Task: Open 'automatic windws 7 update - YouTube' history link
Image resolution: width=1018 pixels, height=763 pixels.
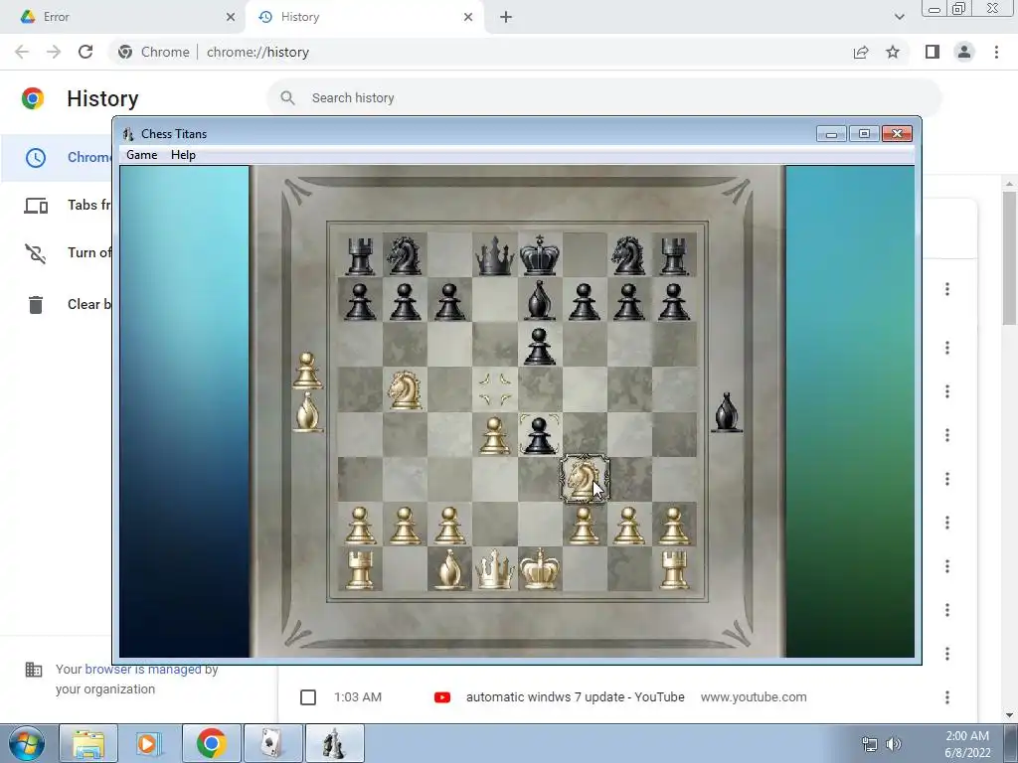Action: click(576, 696)
